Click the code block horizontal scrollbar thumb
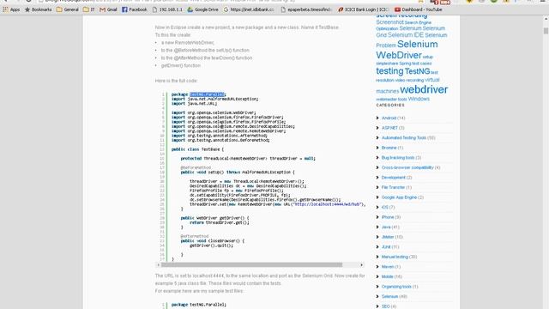549x309 pixels. pyautogui.click(x=251, y=265)
